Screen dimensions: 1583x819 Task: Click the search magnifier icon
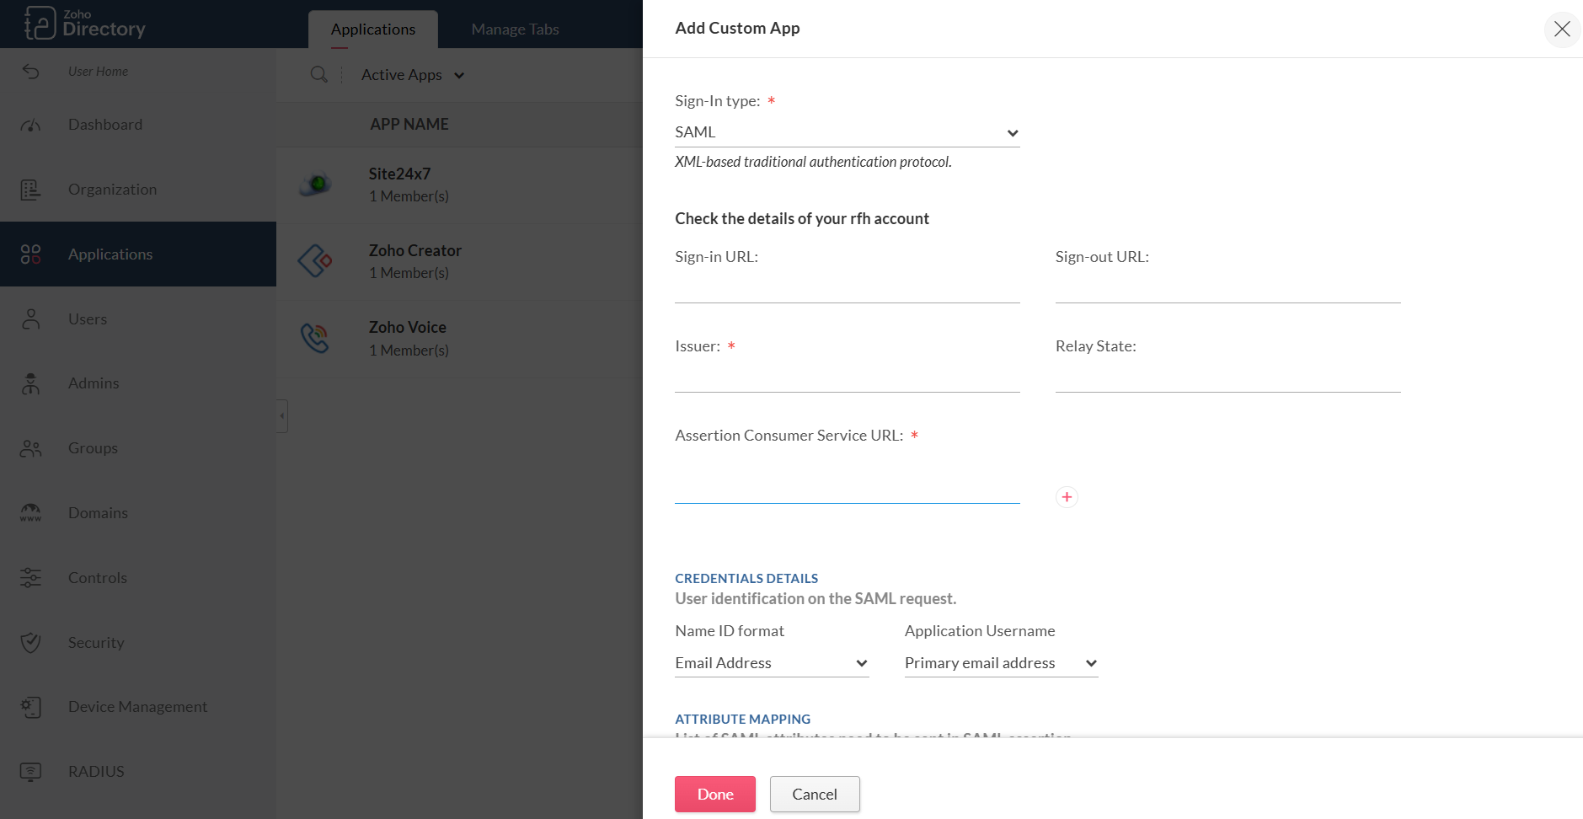(318, 75)
